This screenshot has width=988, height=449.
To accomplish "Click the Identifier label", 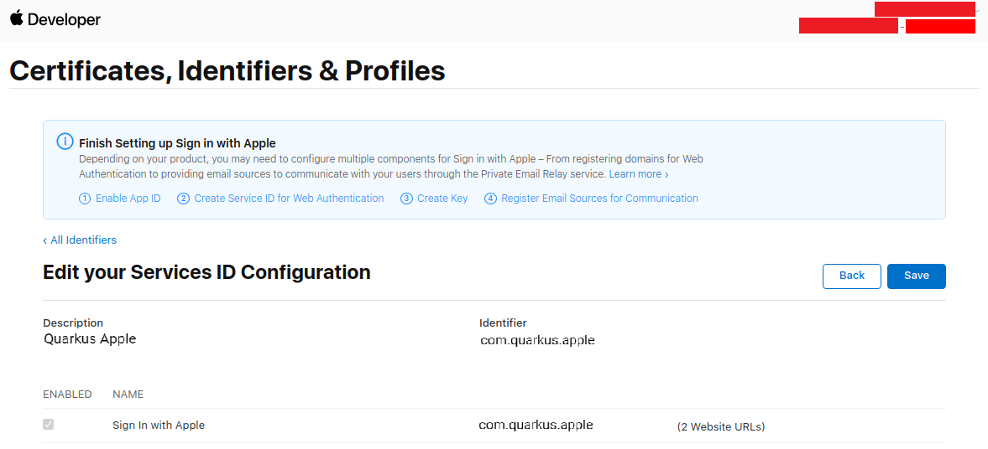I will point(503,323).
